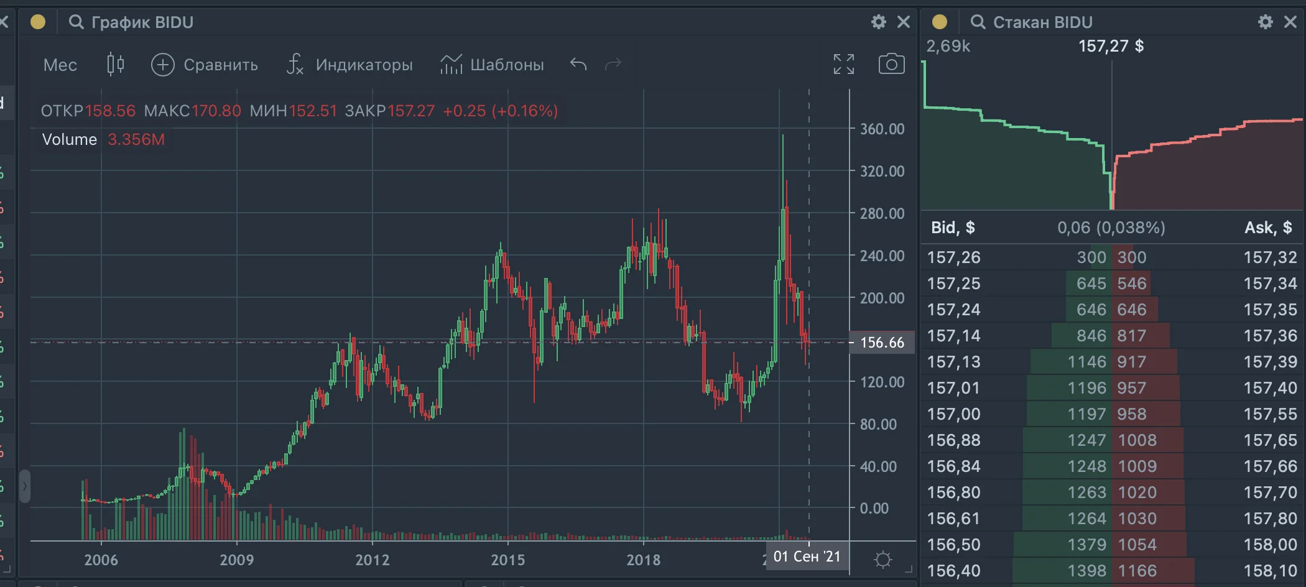
Task: Select bid price 157,13
Action: [953, 362]
